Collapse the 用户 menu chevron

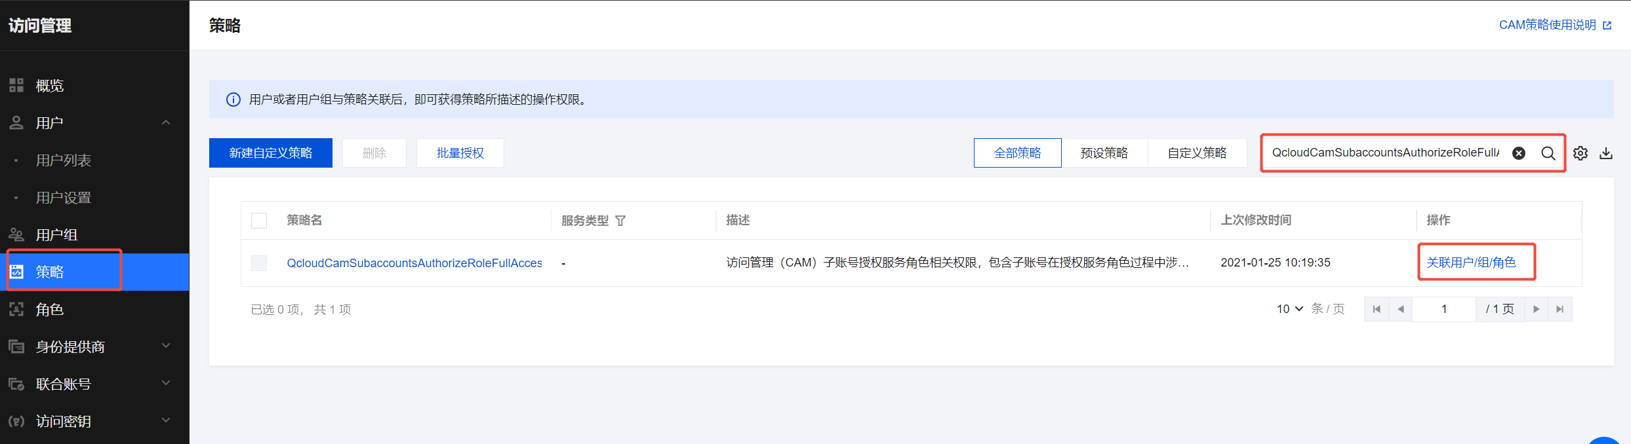(x=166, y=122)
